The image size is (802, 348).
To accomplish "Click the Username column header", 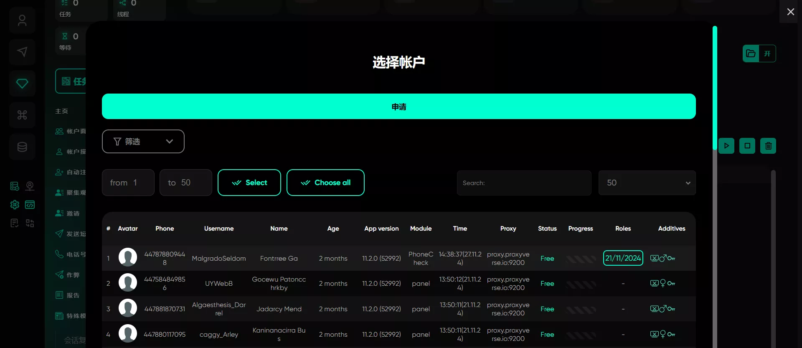I will click(x=219, y=229).
